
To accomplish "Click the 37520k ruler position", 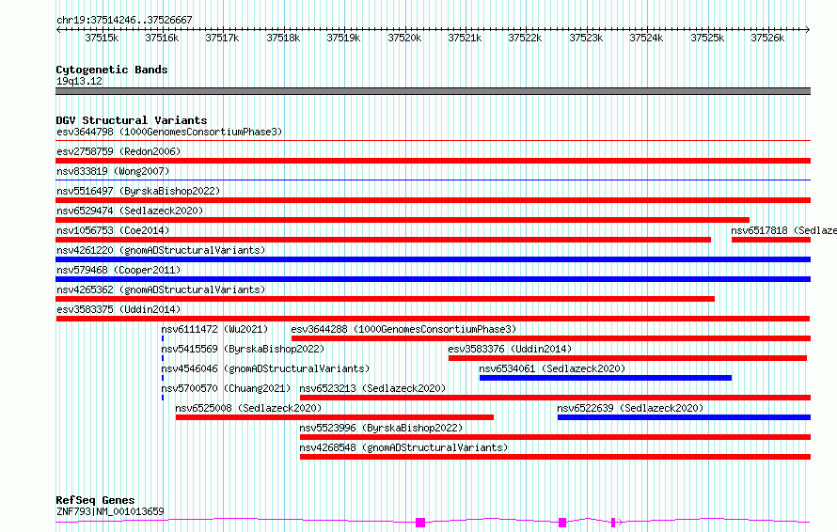I will tap(404, 38).
